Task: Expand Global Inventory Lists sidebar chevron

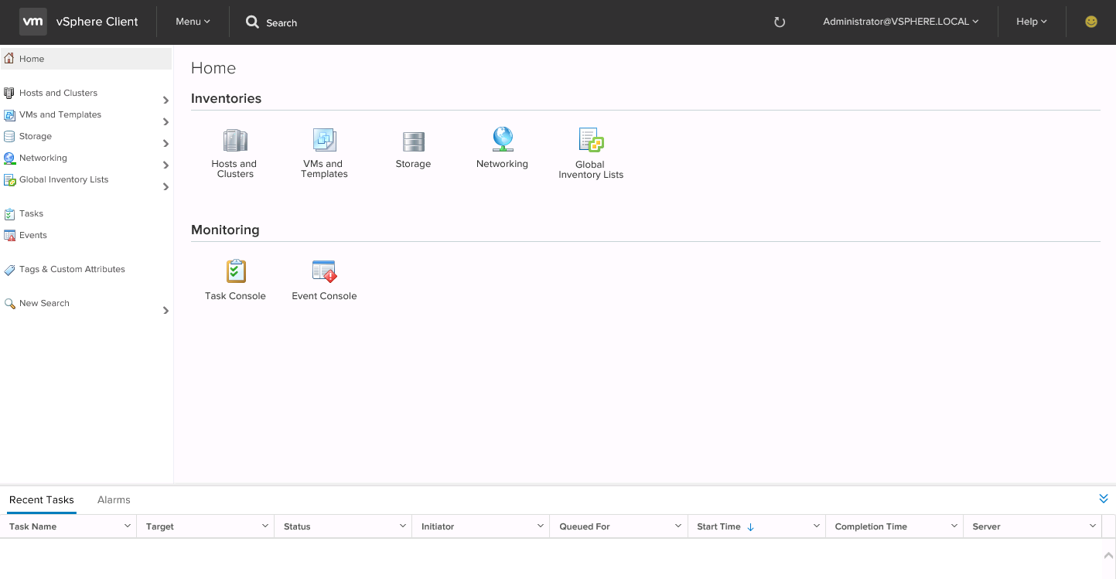Action: pyautogui.click(x=166, y=187)
